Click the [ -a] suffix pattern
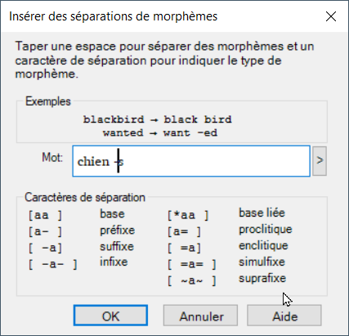 pos(45,248)
